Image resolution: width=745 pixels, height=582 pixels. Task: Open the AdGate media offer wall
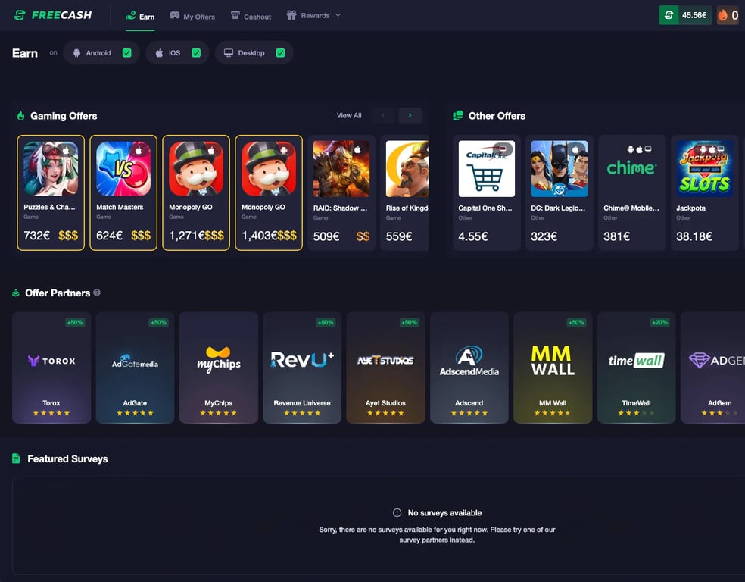tap(135, 368)
